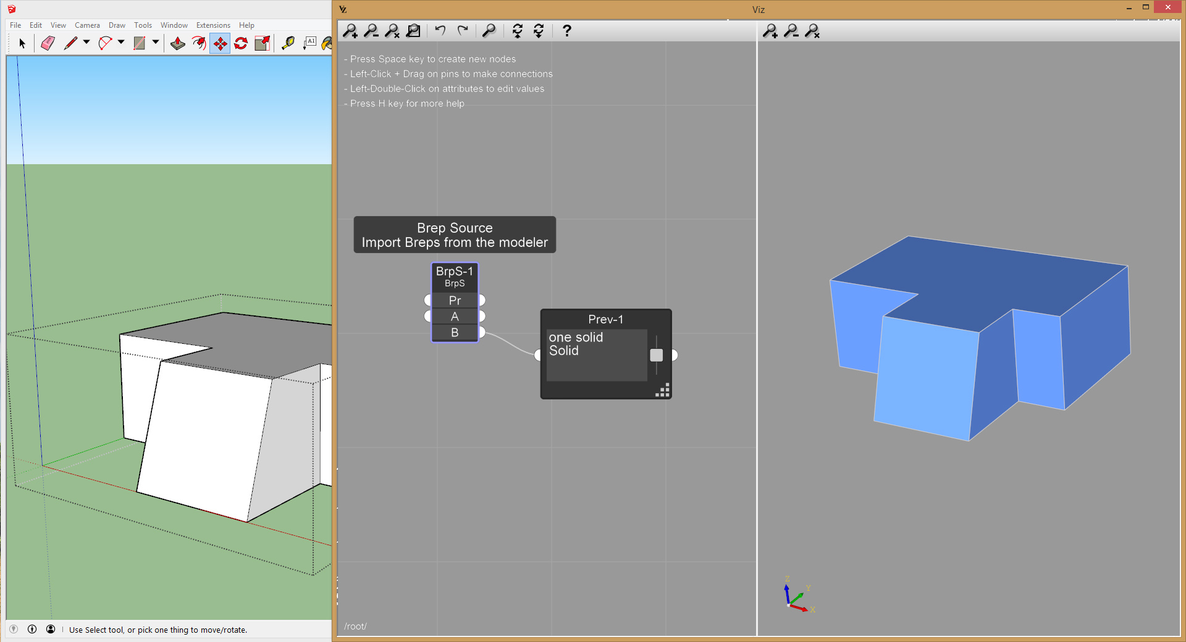Select the Follow Me tool
Screen dimensions: 1186x642
coord(199,43)
